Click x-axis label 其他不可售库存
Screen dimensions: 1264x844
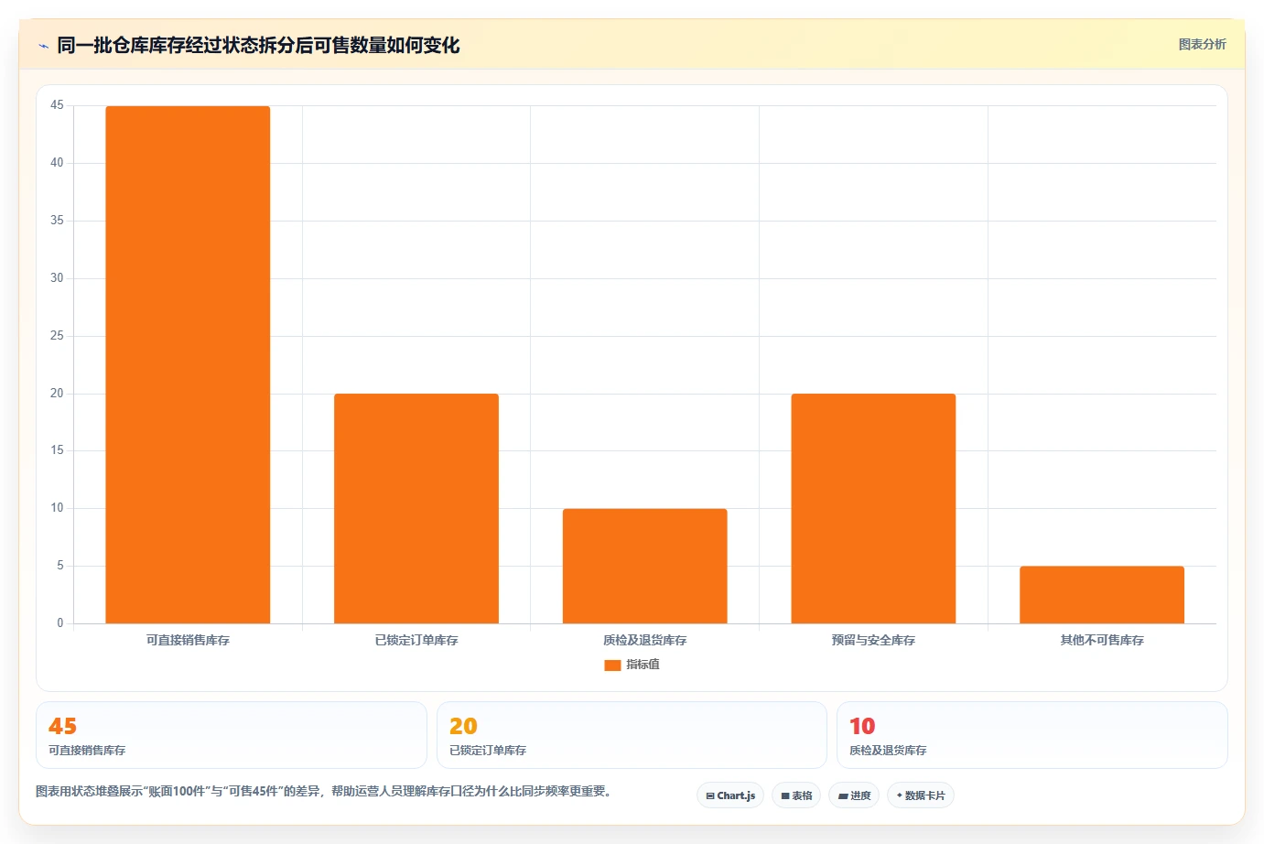(x=1102, y=640)
